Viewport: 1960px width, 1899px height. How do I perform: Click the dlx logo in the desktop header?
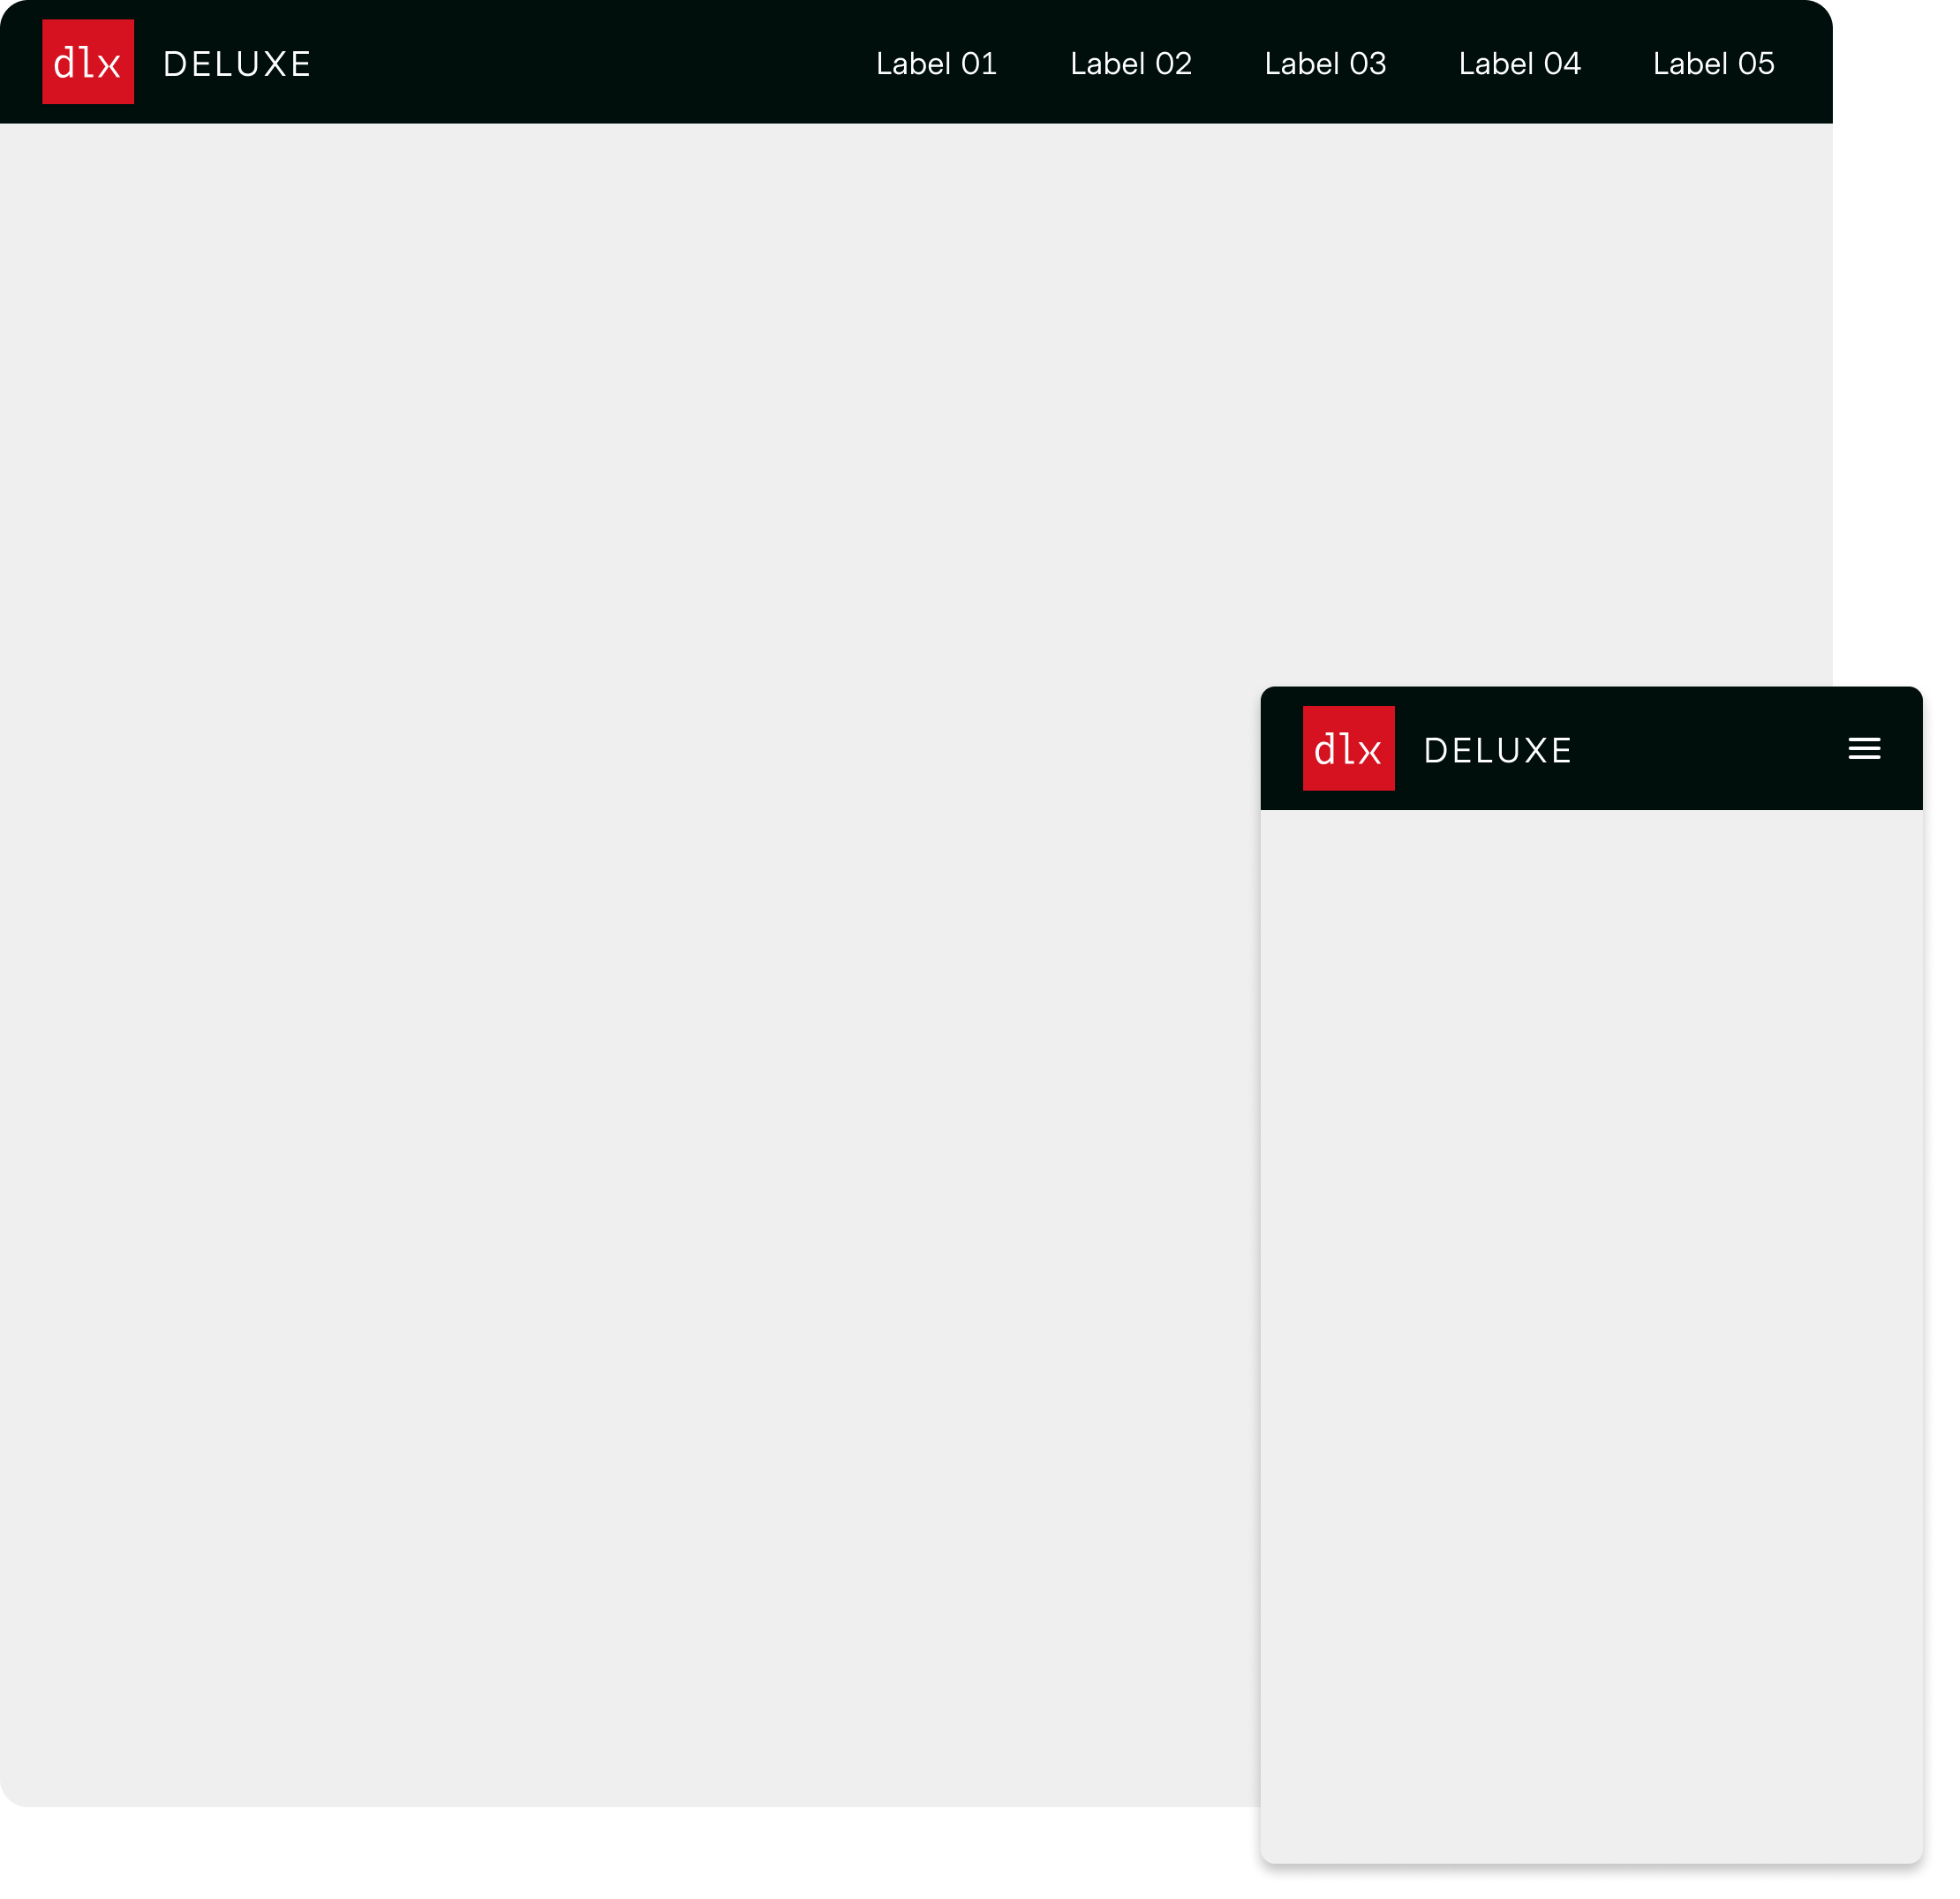88,62
